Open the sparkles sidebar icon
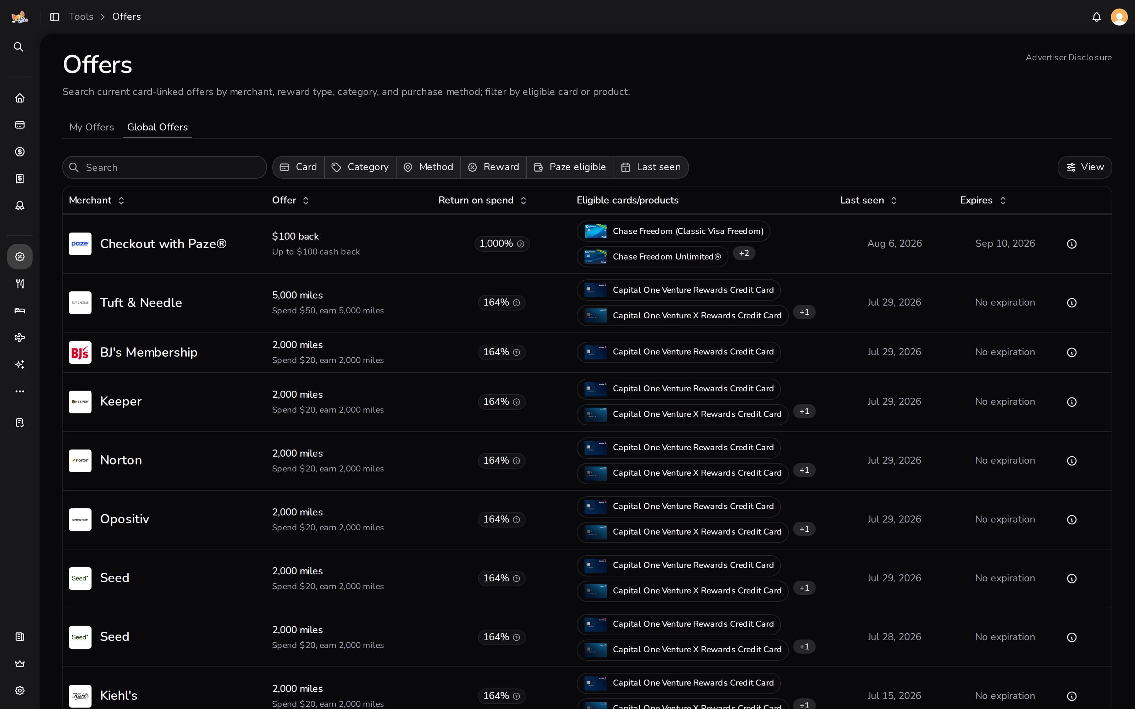Screen dimensions: 1135x709 (x=20, y=364)
